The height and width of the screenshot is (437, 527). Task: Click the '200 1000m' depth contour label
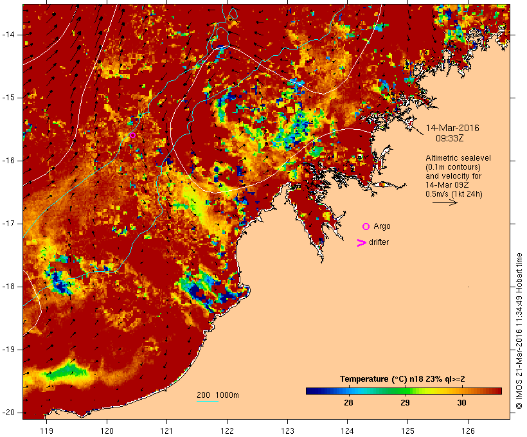218,395
